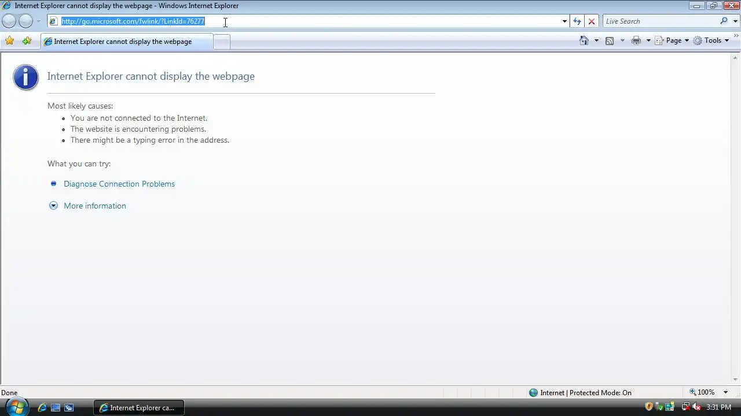This screenshot has width=741, height=416.
Task: Click Show Desktop quick launch icon
Action: pos(56,407)
